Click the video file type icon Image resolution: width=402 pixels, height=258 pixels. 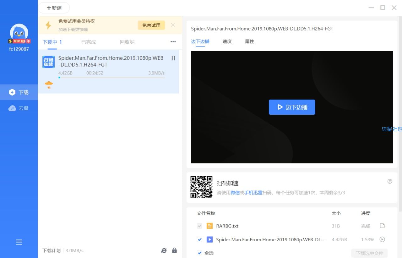click(209, 239)
